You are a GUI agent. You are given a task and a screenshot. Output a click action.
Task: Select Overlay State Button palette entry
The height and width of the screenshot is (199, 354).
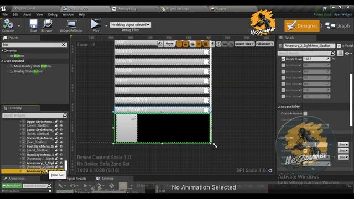[x=28, y=71]
